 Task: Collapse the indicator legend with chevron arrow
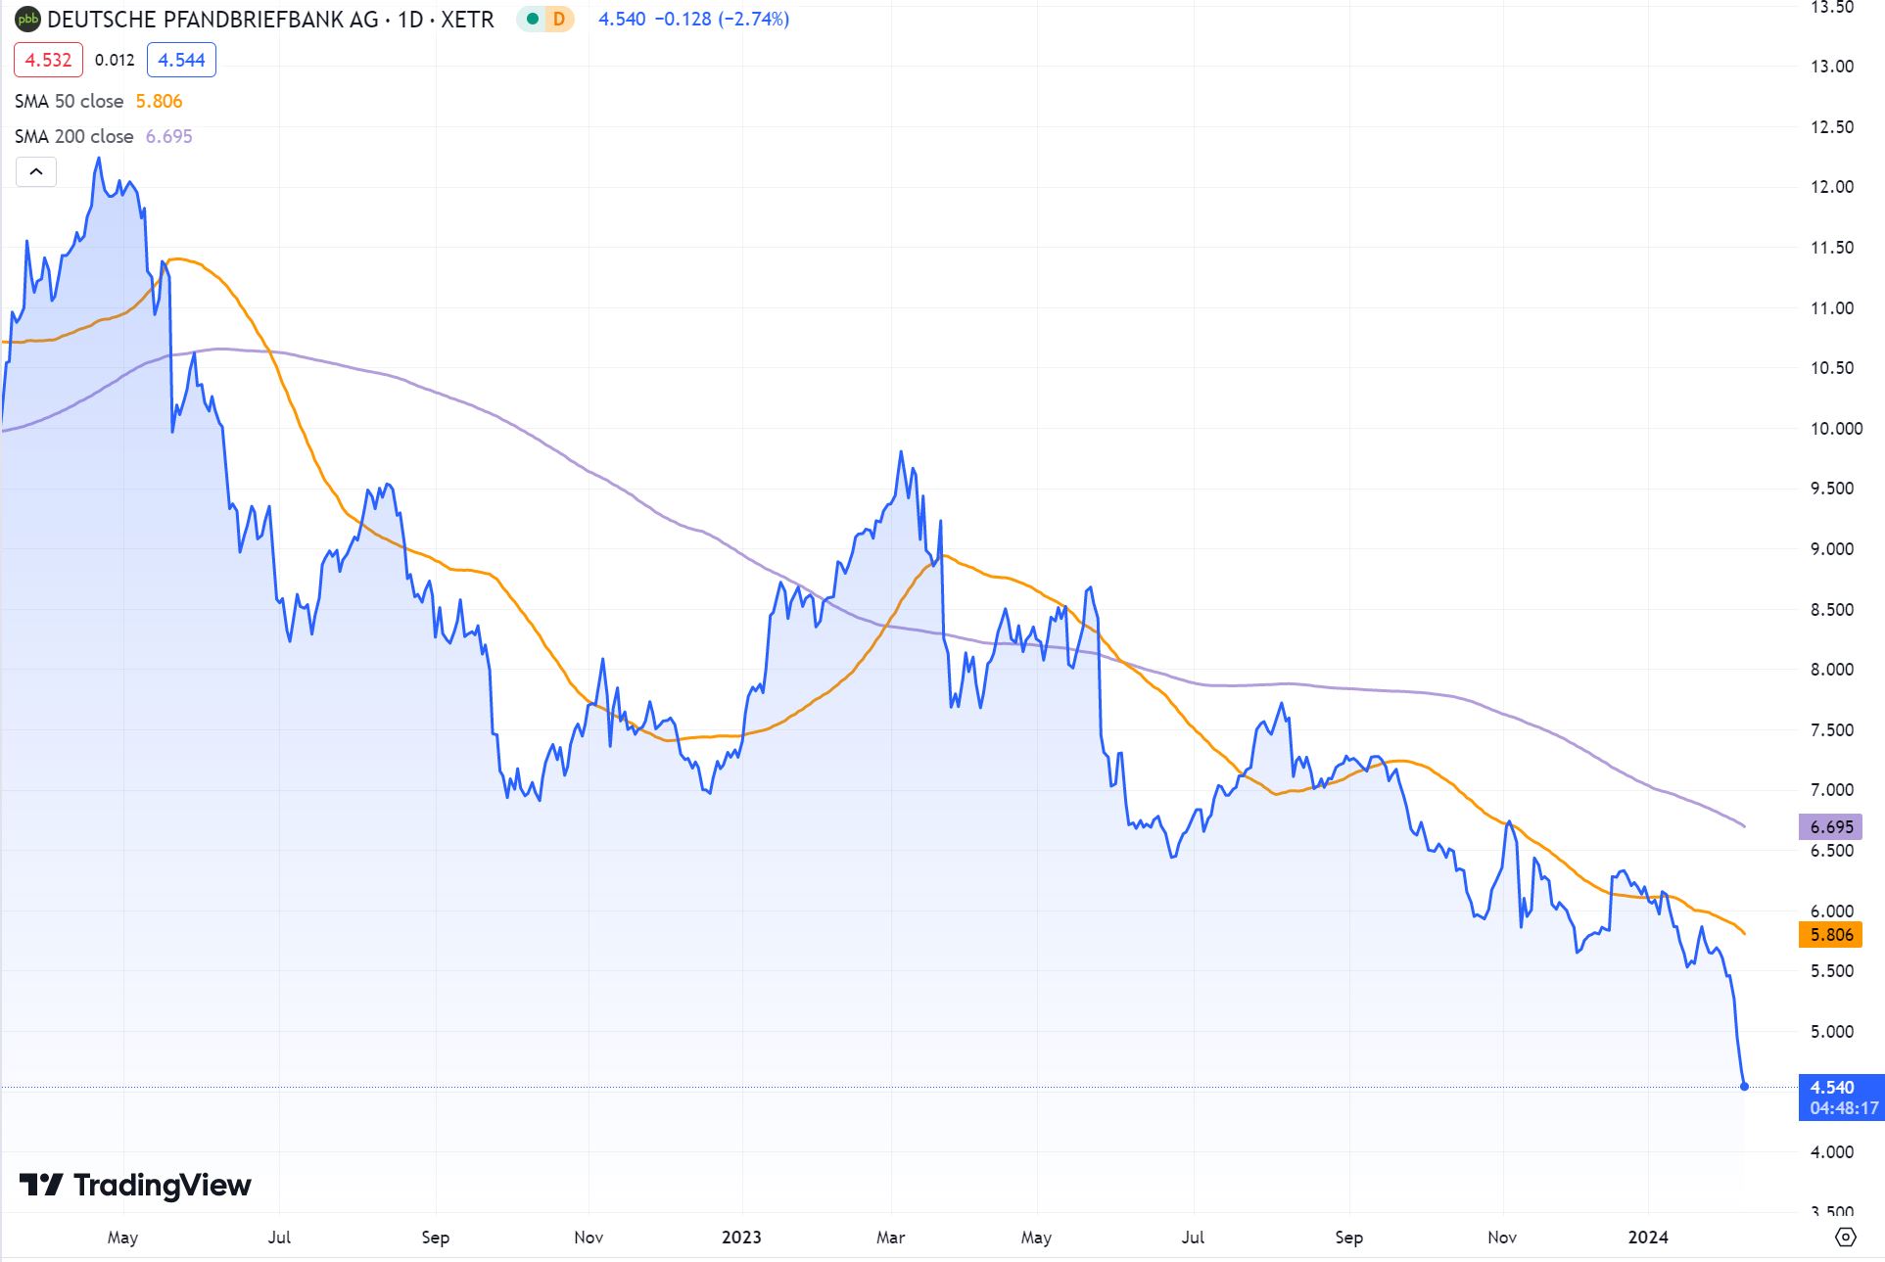pos(36,172)
